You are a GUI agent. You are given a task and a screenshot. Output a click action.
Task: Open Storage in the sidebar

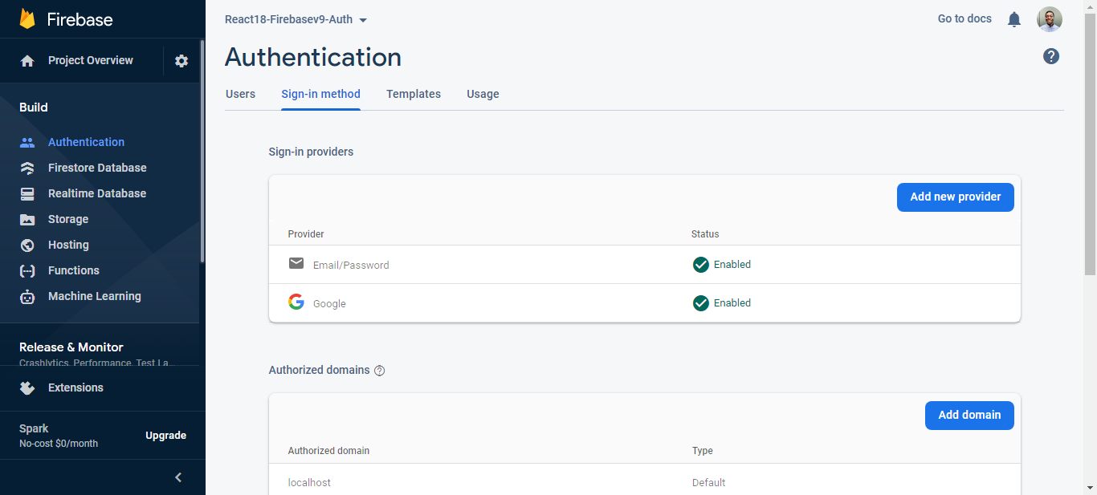coord(68,219)
